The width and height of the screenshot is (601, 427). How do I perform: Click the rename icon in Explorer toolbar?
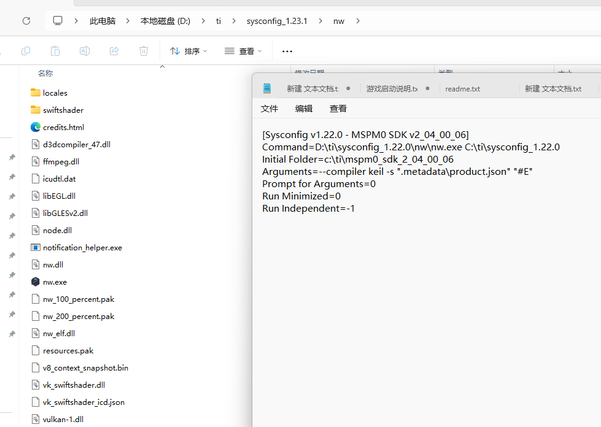(x=85, y=51)
